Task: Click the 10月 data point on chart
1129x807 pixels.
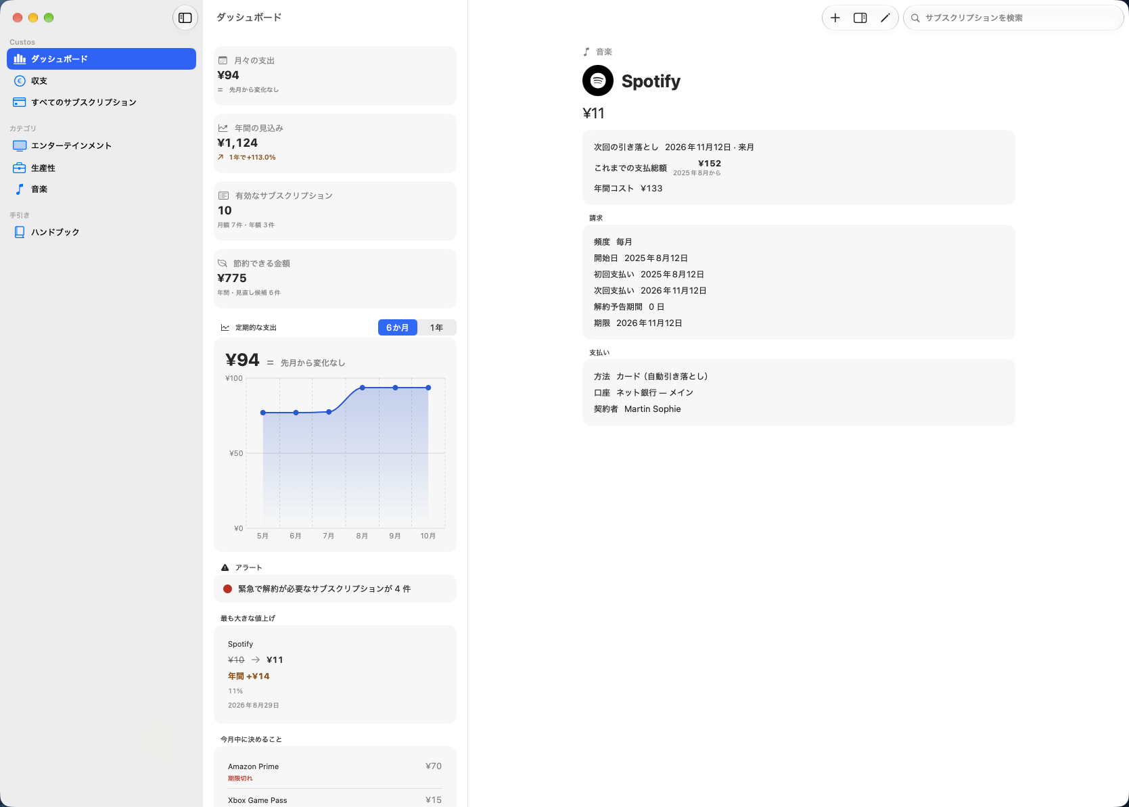Action: click(x=428, y=388)
